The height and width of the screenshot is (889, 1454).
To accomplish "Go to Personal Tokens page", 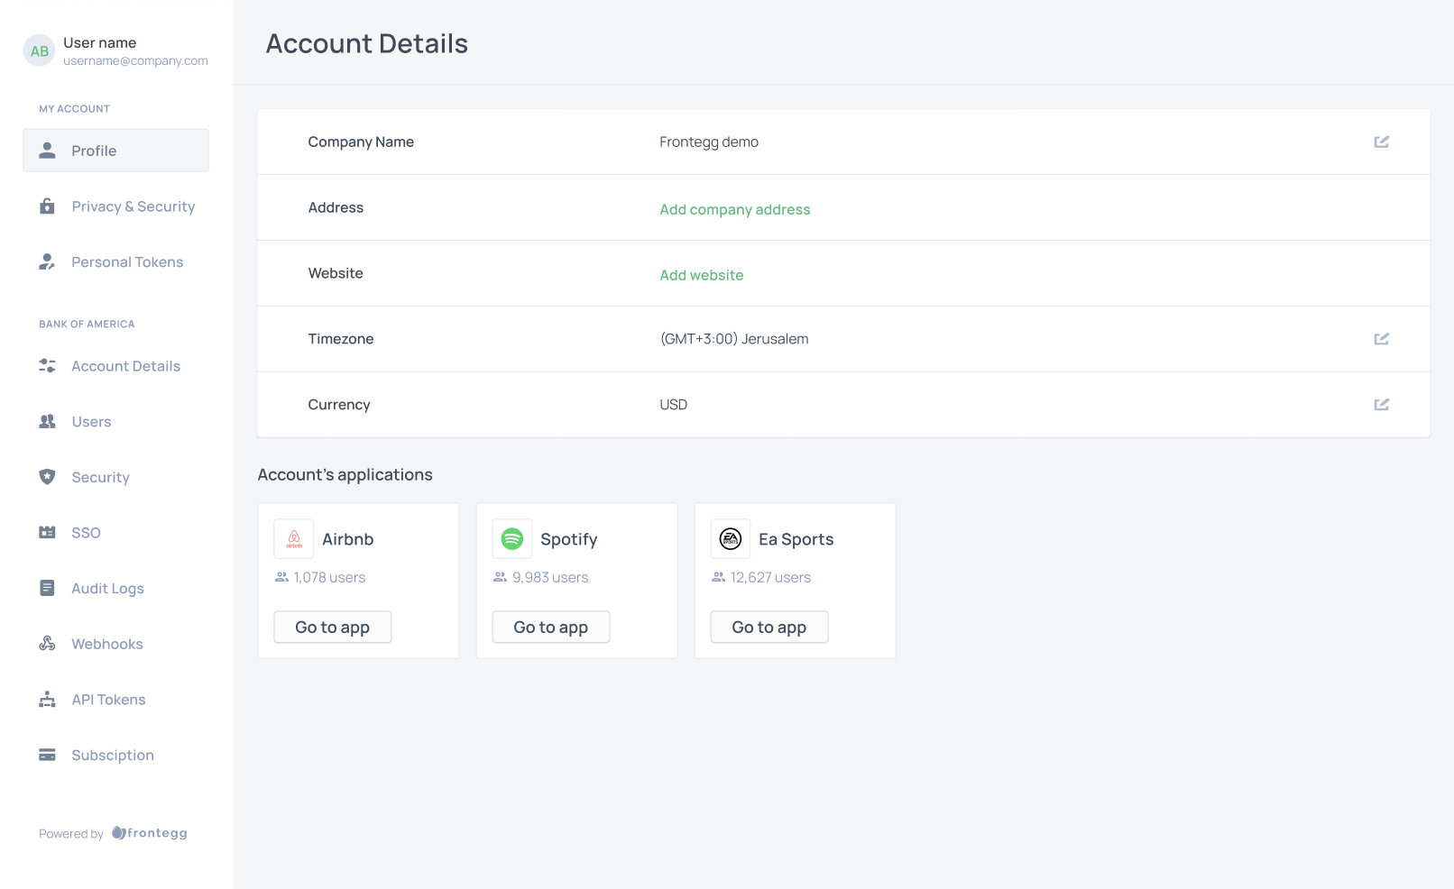I will click(x=127, y=262).
